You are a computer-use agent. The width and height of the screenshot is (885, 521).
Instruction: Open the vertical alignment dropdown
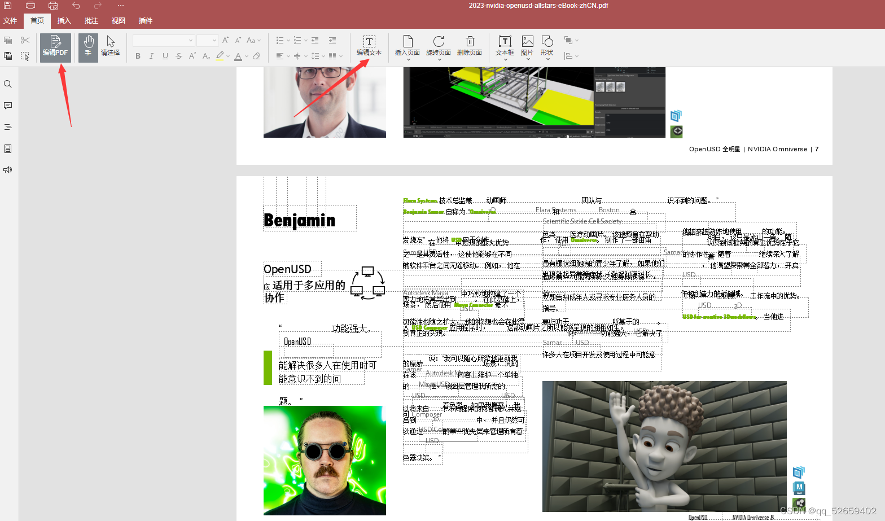point(300,56)
